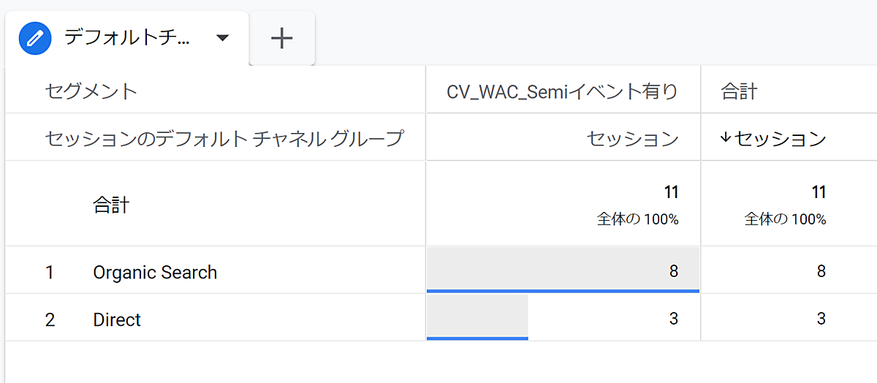Screen dimensions: 877x383
Task: Add a new tab with plus button
Action: click(281, 38)
